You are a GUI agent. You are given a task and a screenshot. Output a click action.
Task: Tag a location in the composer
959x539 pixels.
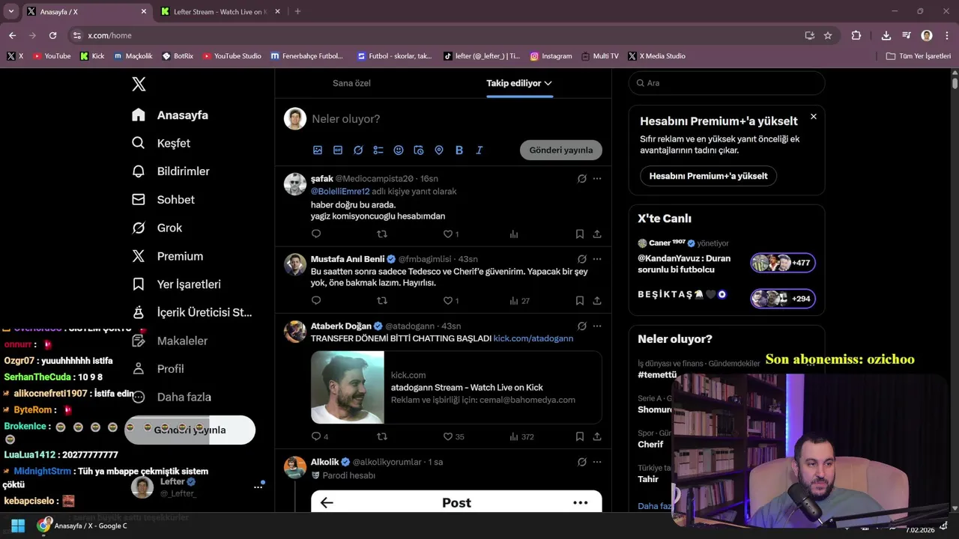439,150
